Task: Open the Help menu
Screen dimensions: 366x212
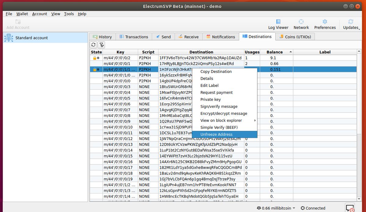Action: pyautogui.click(x=82, y=14)
